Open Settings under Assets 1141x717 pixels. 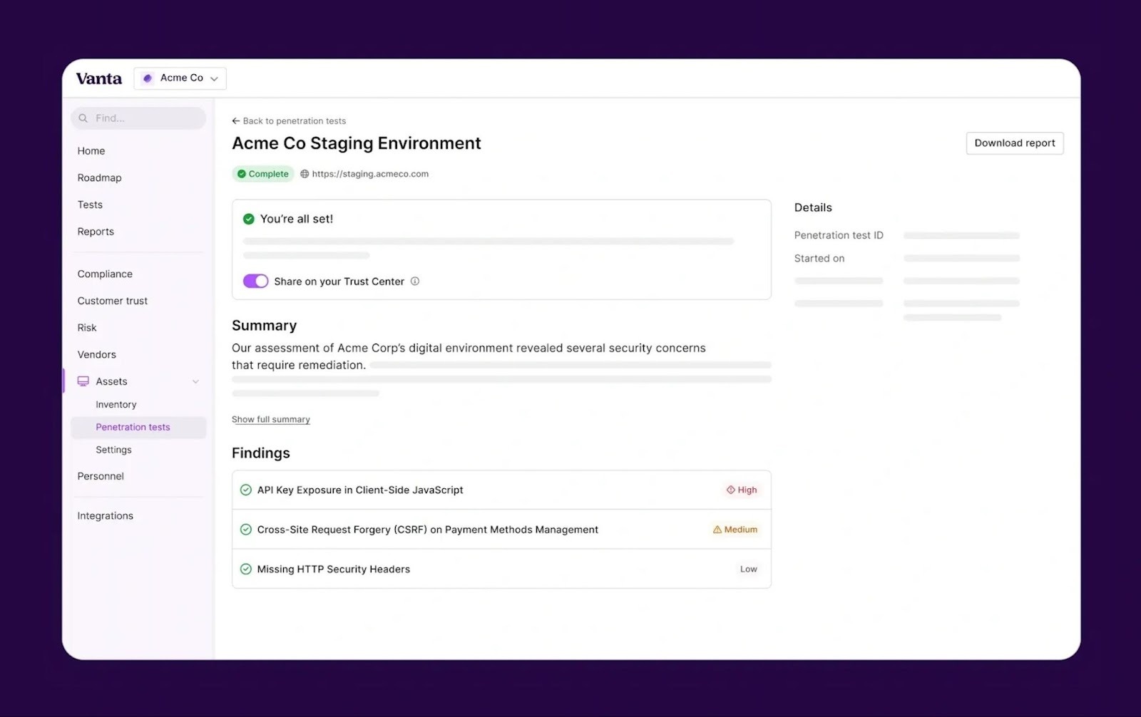113,450
